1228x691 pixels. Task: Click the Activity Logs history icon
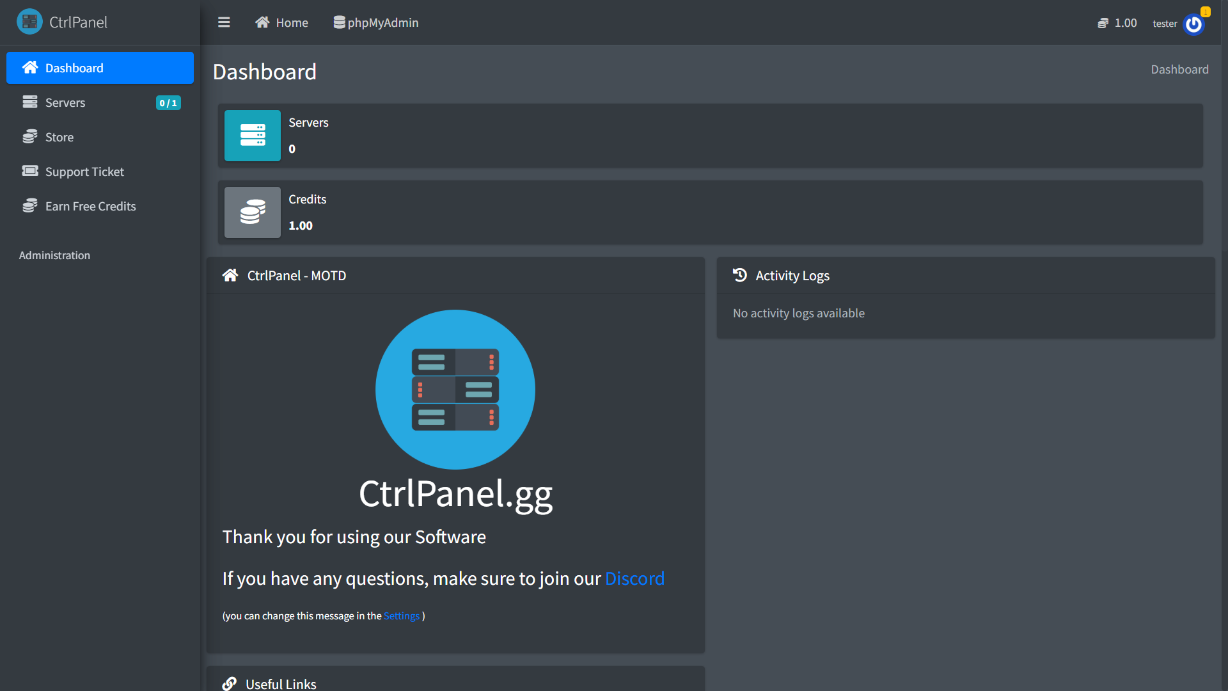tap(740, 275)
